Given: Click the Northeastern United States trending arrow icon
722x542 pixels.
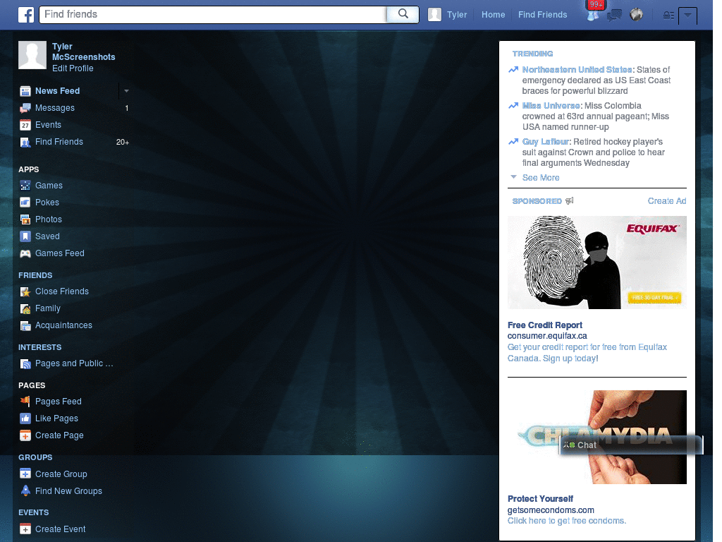Looking at the screenshot, I should tap(513, 70).
